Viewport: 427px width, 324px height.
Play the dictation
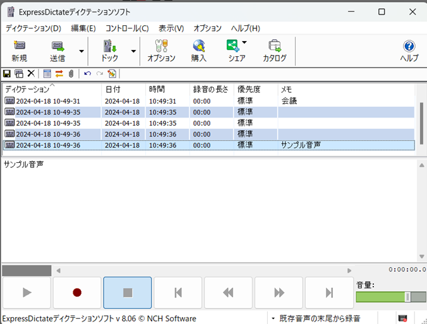point(27,292)
